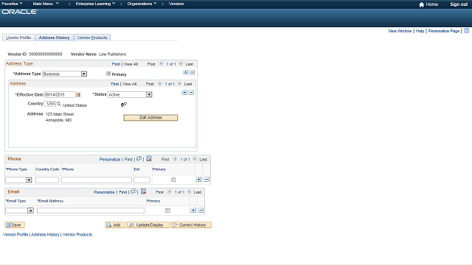Click the Ext input field
Viewport: 472px width, 265px height.
click(x=142, y=180)
